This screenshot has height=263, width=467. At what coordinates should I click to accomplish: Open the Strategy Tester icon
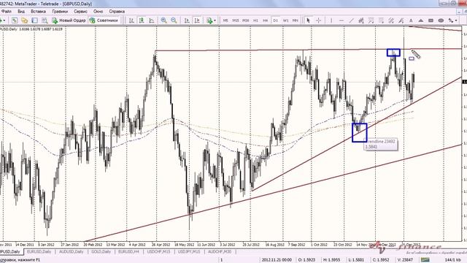tap(45, 20)
